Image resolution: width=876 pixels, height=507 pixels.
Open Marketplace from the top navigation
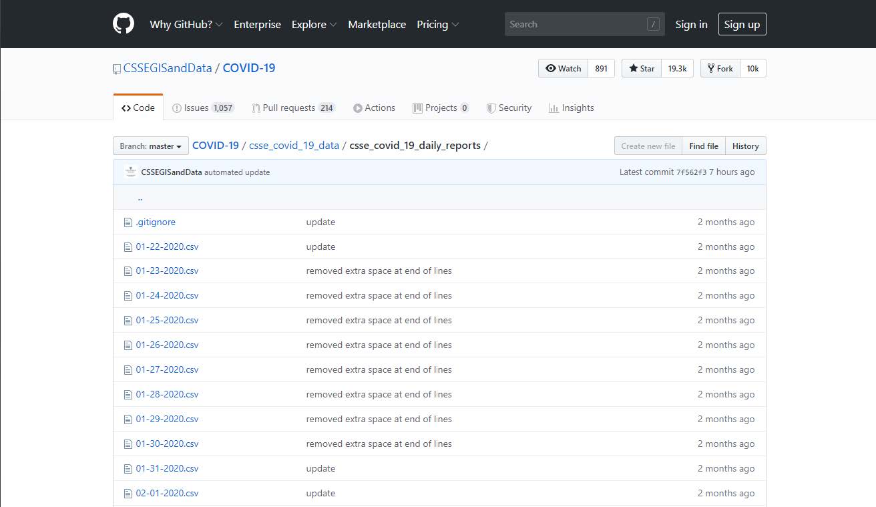click(377, 24)
